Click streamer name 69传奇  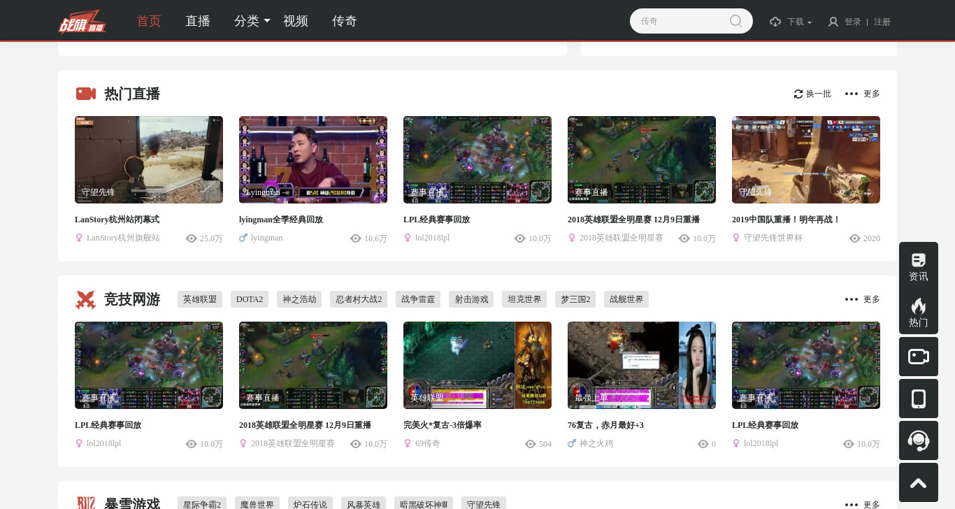pos(428,443)
